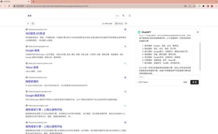This screenshot has height=134, width=218.
Task: Switch to link list view toggle
Action: [28, 24]
